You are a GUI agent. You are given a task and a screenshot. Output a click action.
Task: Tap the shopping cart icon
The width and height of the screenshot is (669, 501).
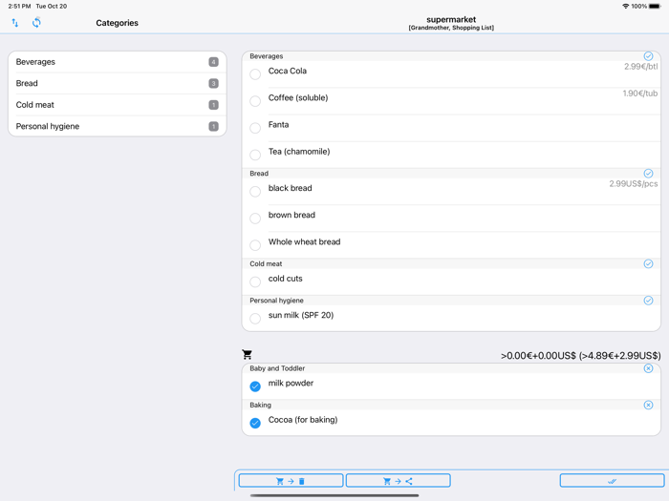click(x=247, y=354)
